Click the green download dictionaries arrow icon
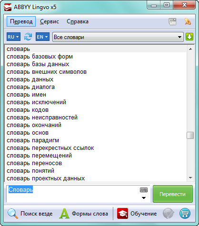The height and width of the screenshot is (226, 199). [189, 37]
